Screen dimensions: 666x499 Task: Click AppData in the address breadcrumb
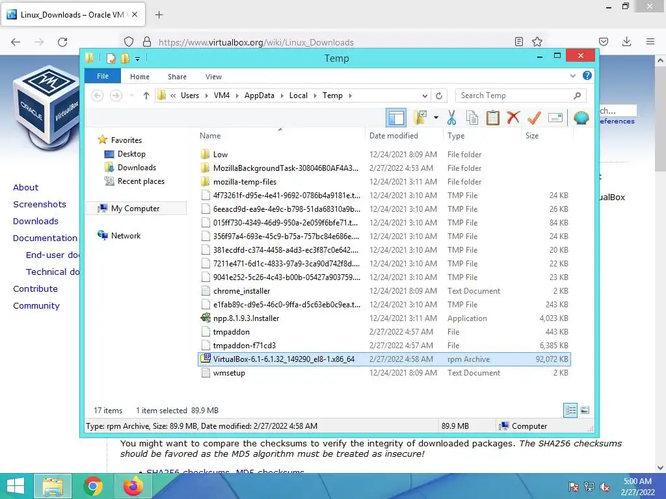pyautogui.click(x=260, y=96)
